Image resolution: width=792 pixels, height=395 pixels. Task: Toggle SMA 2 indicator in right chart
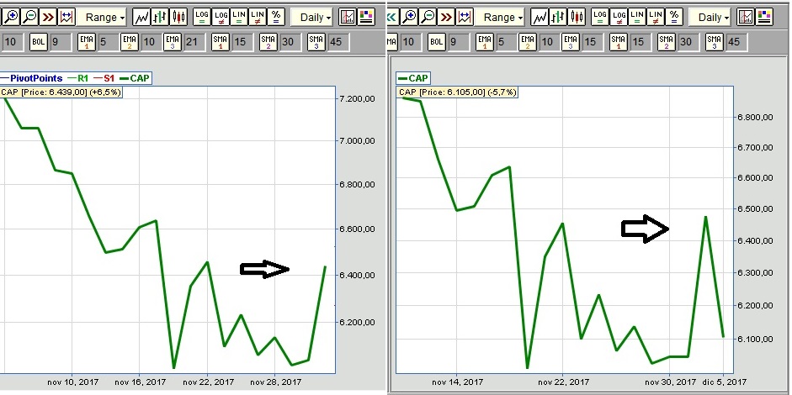pyautogui.click(x=667, y=42)
